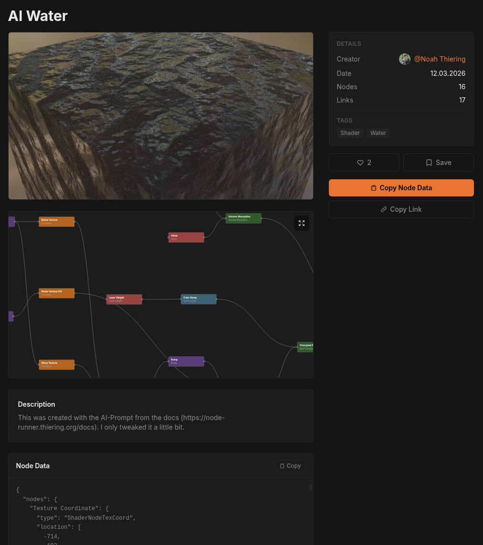
Task: Select the Shader tag
Action: click(350, 133)
